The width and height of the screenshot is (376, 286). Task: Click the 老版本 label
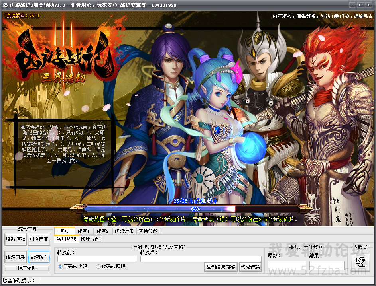[360, 247]
